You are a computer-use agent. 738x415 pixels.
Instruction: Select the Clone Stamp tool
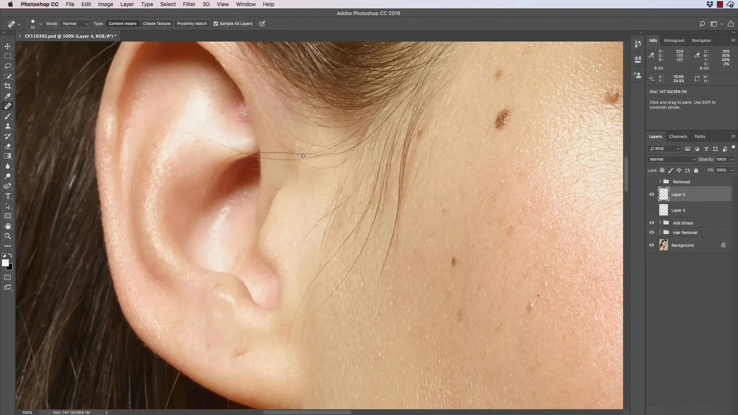8,126
